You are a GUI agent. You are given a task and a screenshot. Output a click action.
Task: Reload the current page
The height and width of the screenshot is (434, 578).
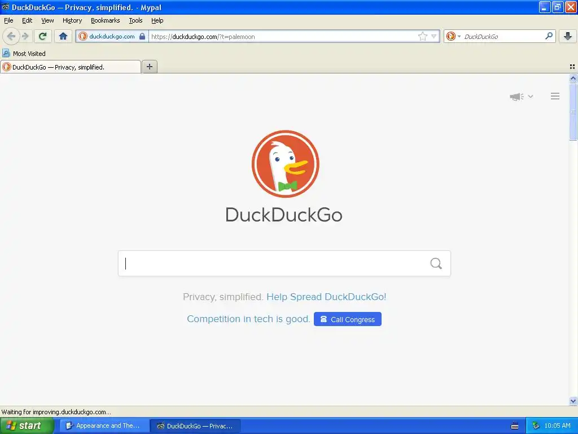coord(43,36)
